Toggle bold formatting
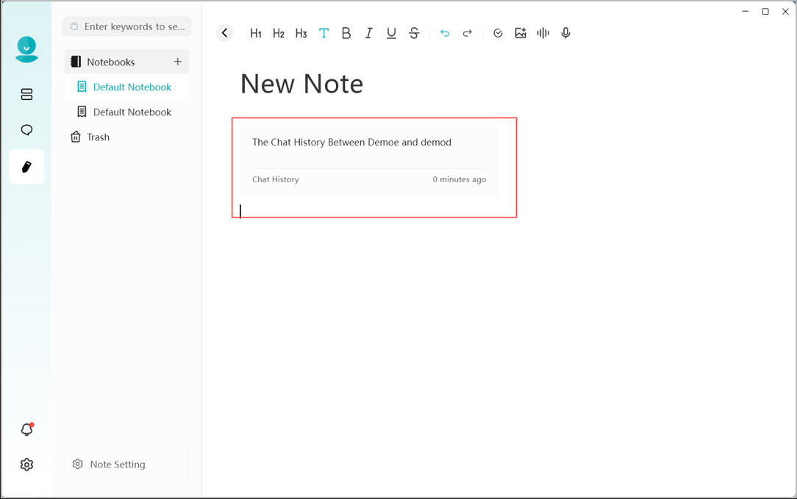Image resolution: width=797 pixels, height=499 pixels. [346, 34]
